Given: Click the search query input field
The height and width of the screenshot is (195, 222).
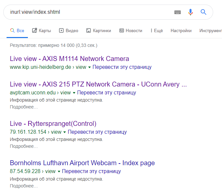Looking at the screenshot, I should [x=91, y=12].
